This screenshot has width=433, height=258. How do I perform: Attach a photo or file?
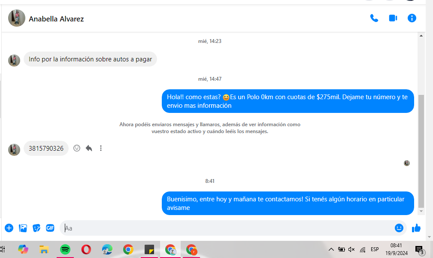pos(23,228)
